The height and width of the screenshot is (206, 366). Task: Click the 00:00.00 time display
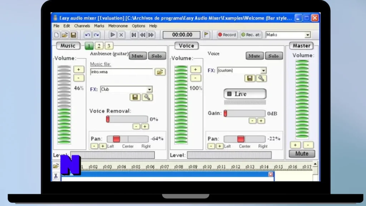(x=182, y=35)
